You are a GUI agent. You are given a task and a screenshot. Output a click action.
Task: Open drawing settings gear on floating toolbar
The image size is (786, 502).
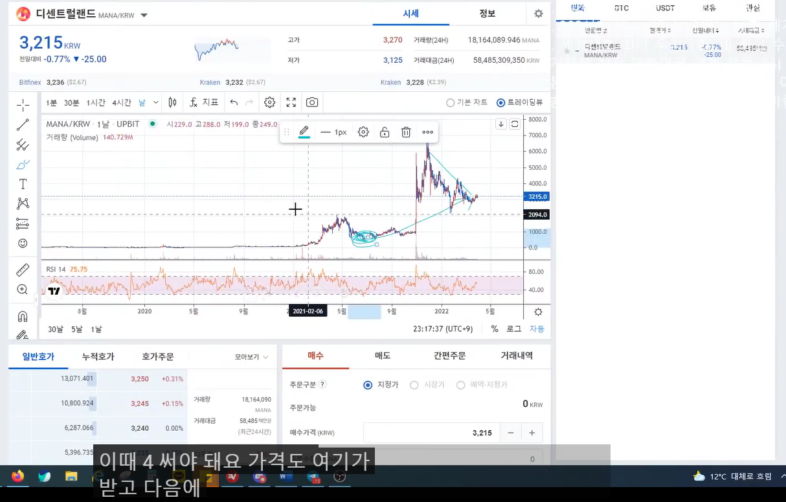click(x=363, y=132)
